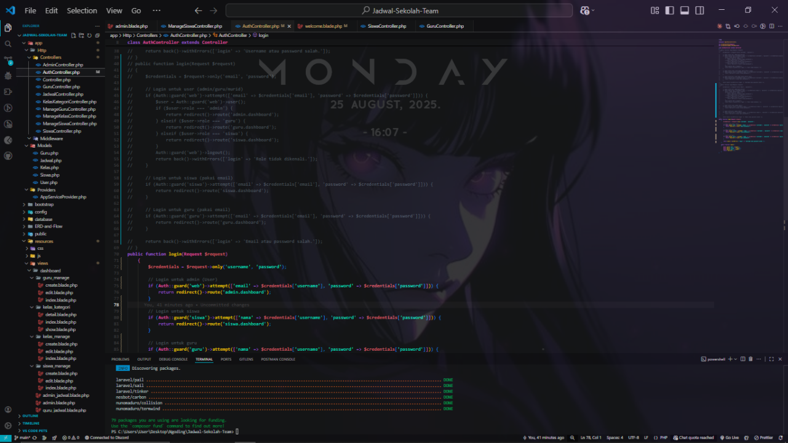The height and width of the screenshot is (443, 788).
Task: Toggle the bottom Panel visibility
Action: coord(685,10)
